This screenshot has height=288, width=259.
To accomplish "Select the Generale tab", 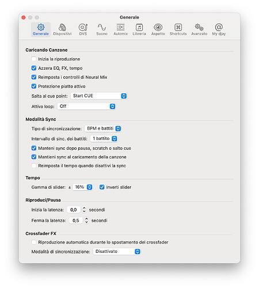I will [x=41, y=29].
